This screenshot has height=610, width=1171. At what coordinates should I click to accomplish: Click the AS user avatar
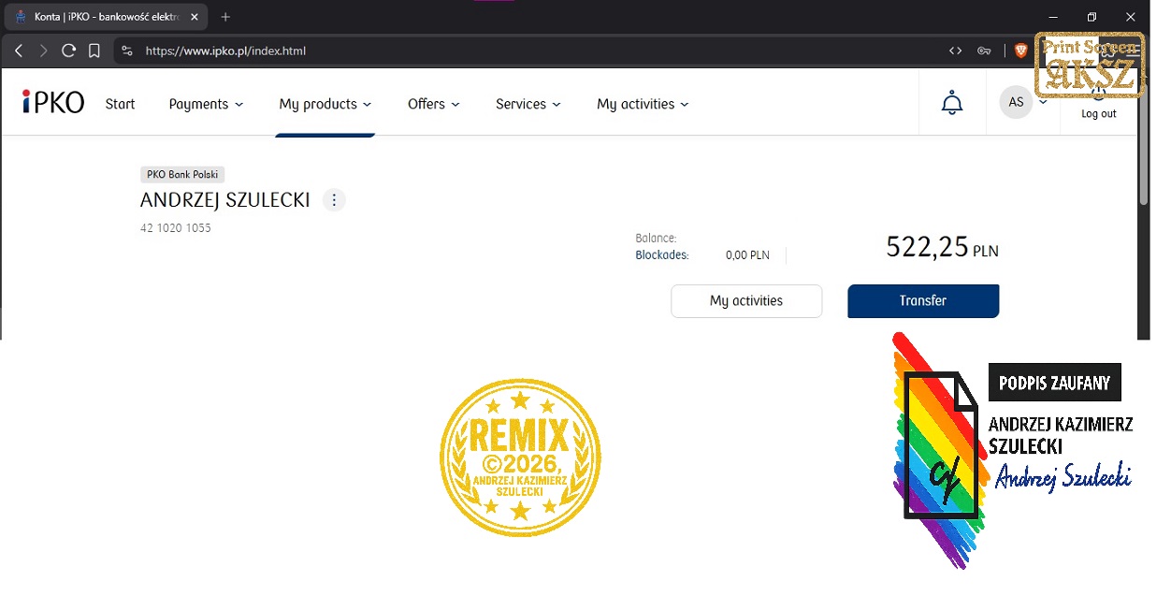pos(1016,102)
